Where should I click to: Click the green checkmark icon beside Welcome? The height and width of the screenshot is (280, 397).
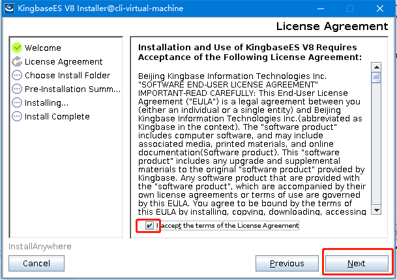pos(17,48)
